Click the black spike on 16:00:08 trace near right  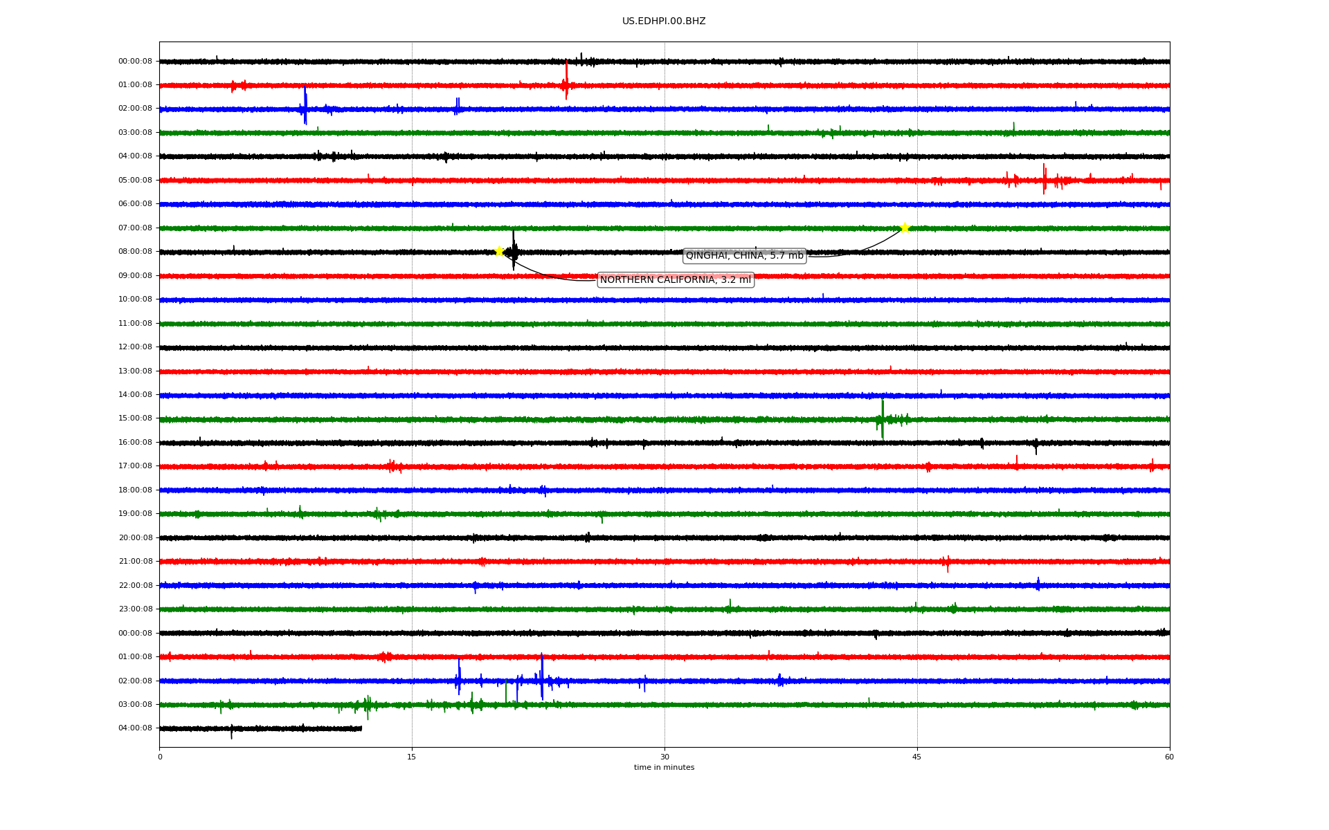click(x=1036, y=446)
